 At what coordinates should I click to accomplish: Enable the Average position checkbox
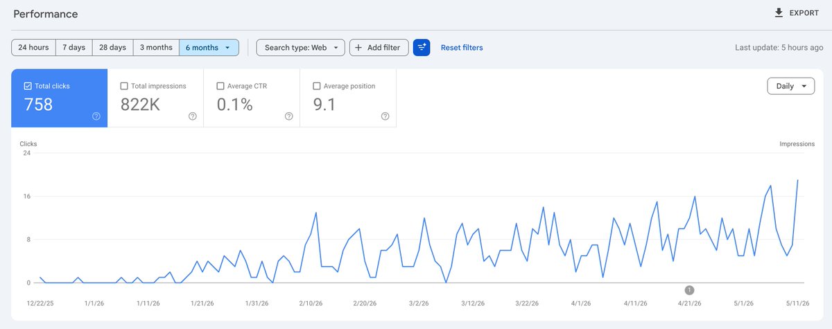[x=317, y=86]
